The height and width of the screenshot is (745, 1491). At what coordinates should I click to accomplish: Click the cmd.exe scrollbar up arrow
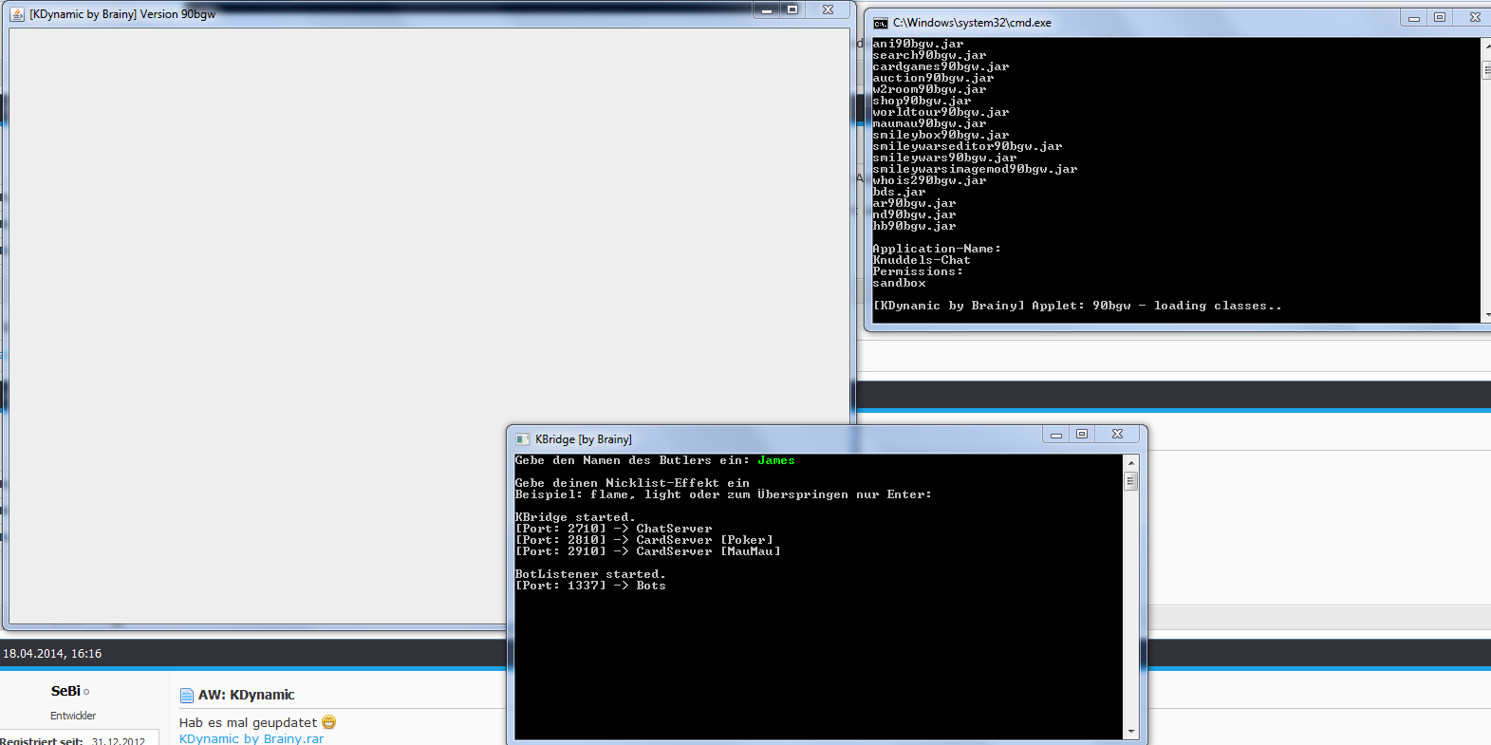tap(1486, 45)
